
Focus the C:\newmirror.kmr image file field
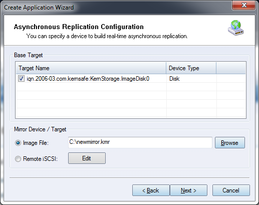pyautogui.click(x=140, y=142)
